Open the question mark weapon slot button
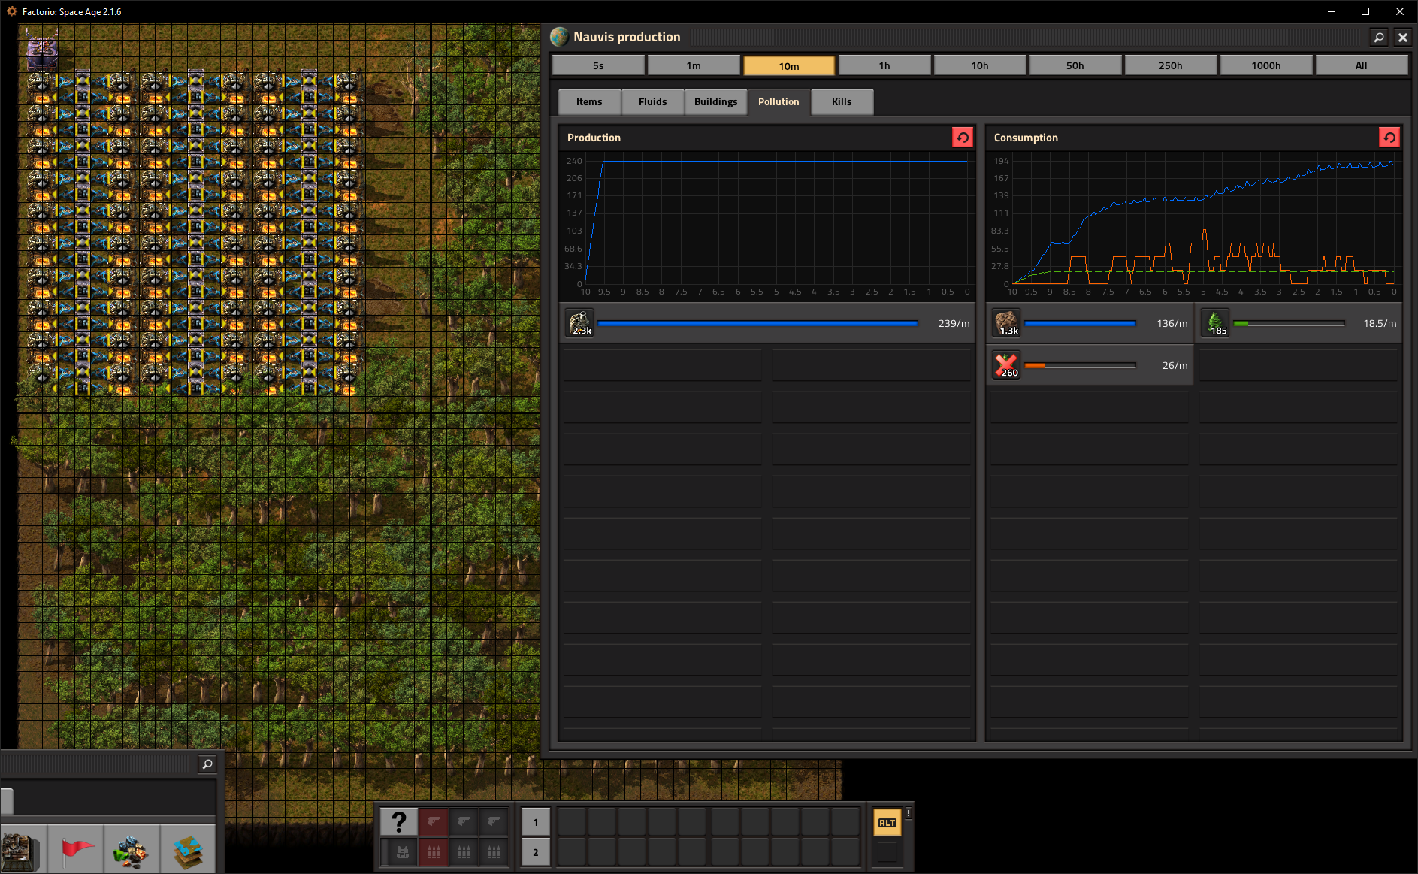Viewport: 1418px width, 874px height. point(399,822)
